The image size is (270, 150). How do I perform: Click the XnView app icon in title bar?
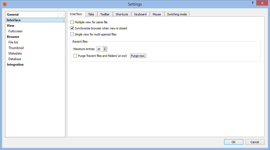(5, 4)
